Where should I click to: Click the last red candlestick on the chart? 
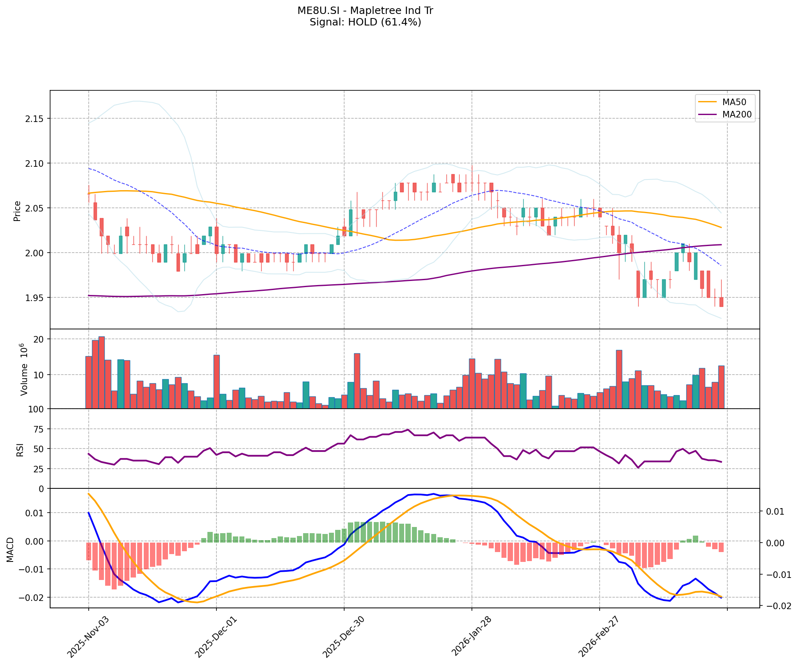721,301
